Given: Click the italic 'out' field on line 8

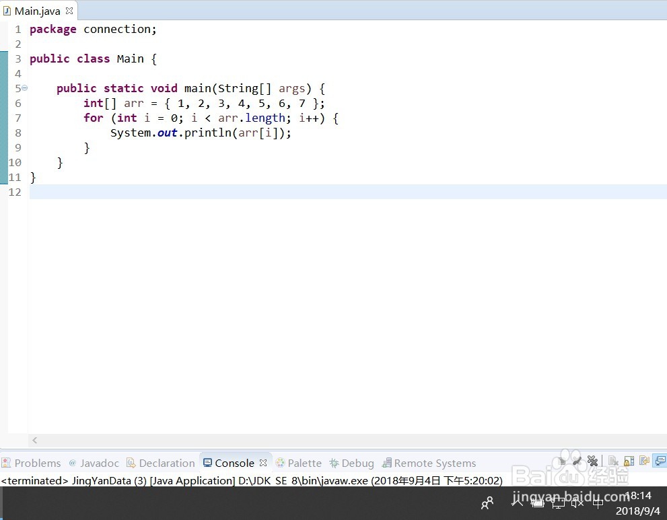Looking at the screenshot, I should pyautogui.click(x=167, y=133).
